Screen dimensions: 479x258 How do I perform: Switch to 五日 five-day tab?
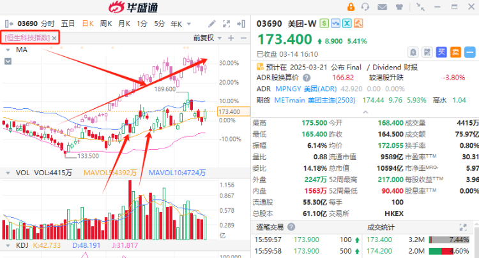[x=68, y=24]
